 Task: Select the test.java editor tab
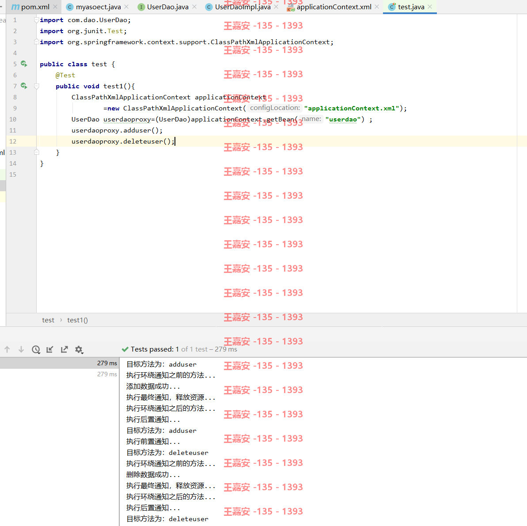[411, 7]
